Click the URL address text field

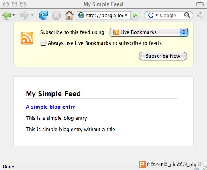[104, 16]
